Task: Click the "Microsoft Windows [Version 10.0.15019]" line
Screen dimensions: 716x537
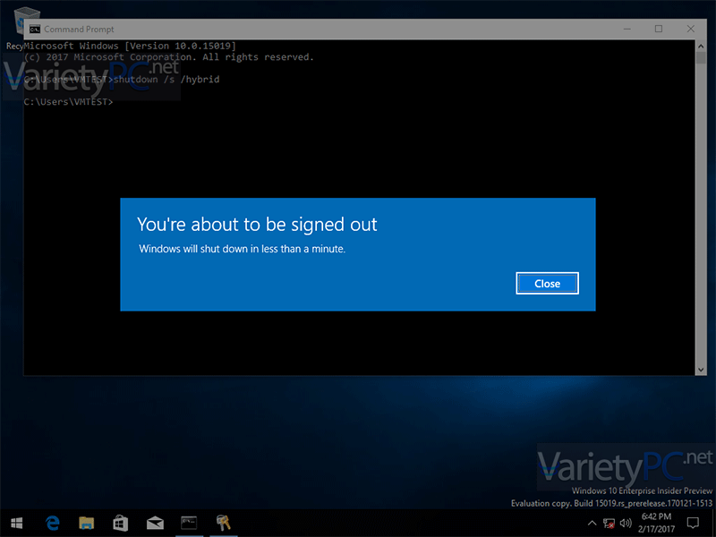Action: [x=130, y=46]
